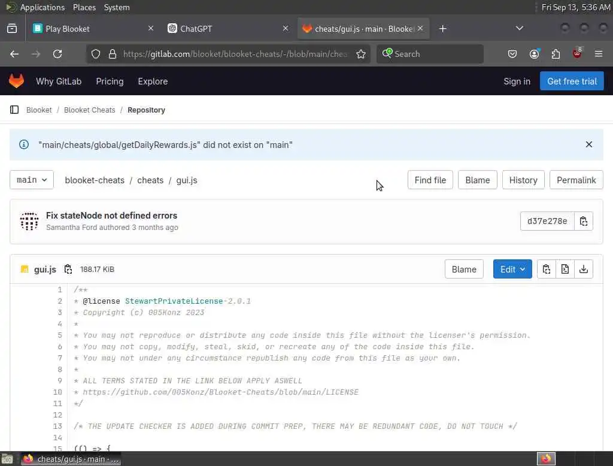Click StewartPrivateLicense text in code
The width and height of the screenshot is (613, 466).
pyautogui.click(x=174, y=301)
